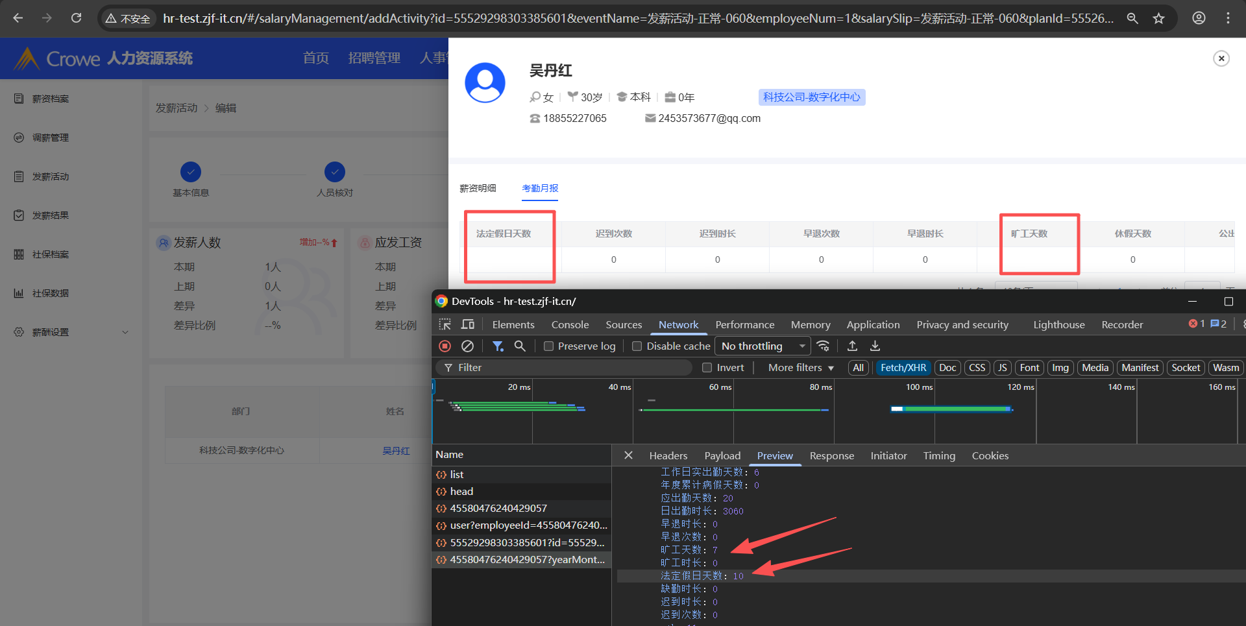This screenshot has height=626, width=1246.
Task: Switch to the Console tab
Action: point(570,324)
